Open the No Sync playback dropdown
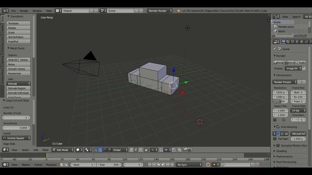The image size is (312, 175). [x=189, y=165]
